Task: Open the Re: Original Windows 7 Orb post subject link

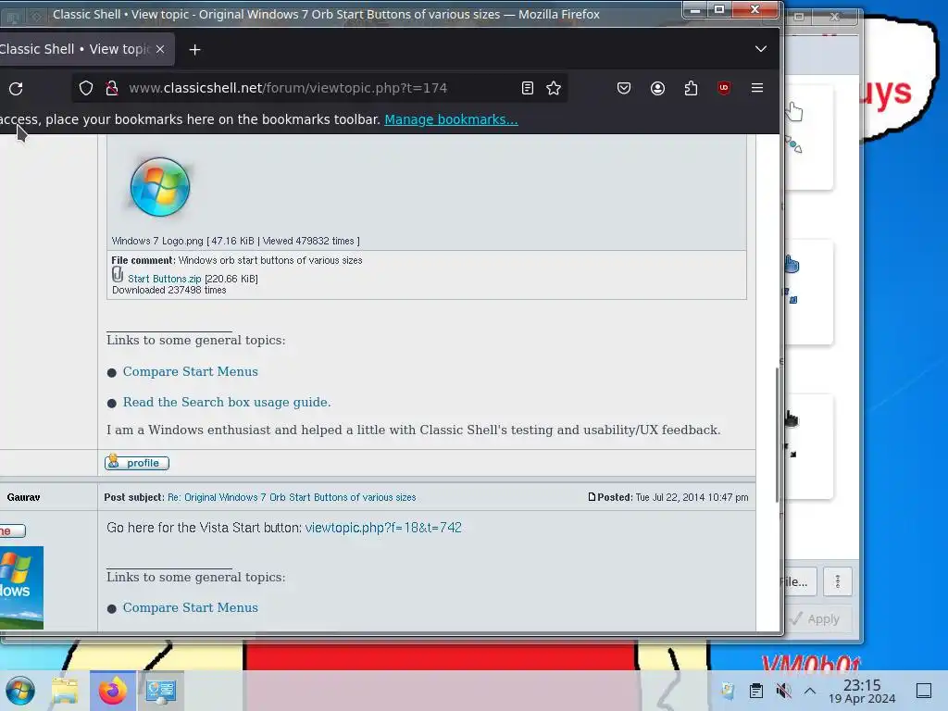Action: (x=292, y=497)
